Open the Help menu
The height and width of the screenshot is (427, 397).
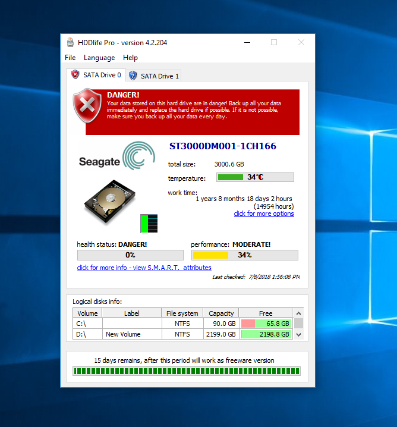point(130,58)
